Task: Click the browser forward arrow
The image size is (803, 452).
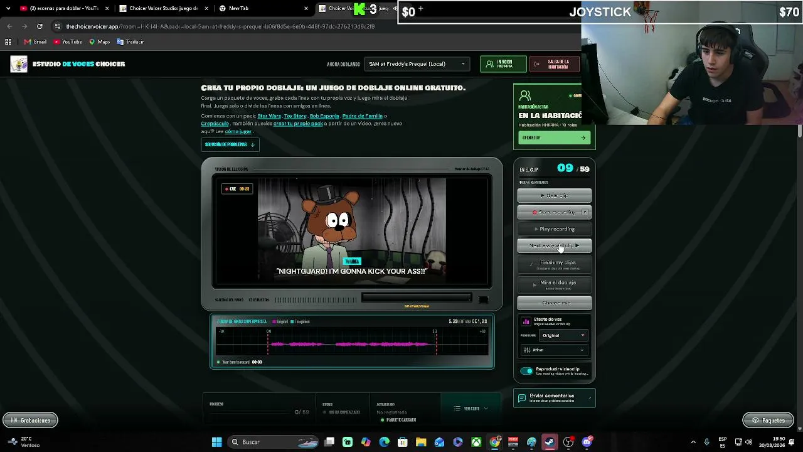Action: click(x=24, y=26)
